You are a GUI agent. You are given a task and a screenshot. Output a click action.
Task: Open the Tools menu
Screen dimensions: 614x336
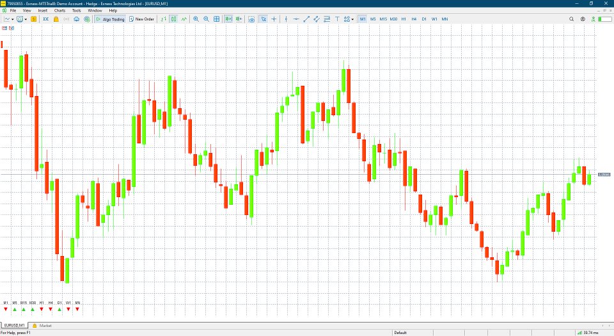77,11
